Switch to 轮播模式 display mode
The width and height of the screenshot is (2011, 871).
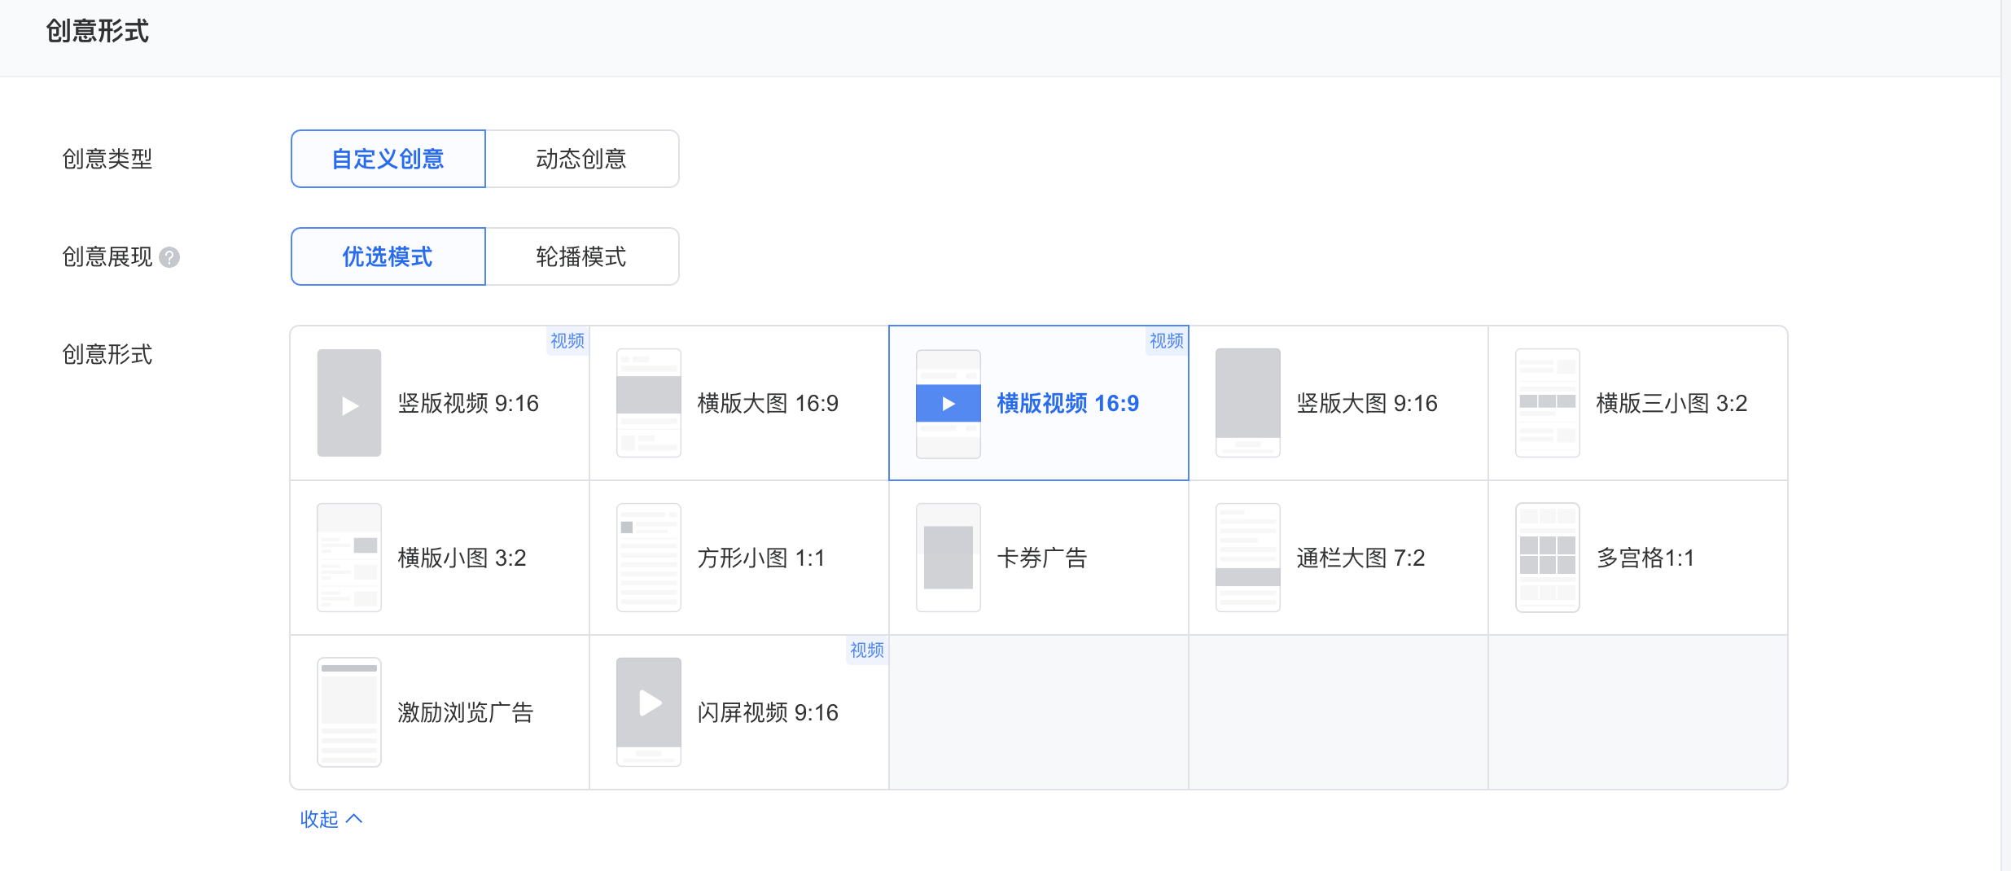coord(581,256)
